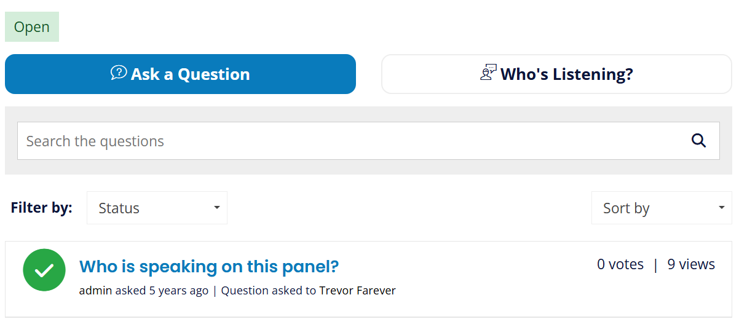Click the listener person icon

[x=488, y=73]
